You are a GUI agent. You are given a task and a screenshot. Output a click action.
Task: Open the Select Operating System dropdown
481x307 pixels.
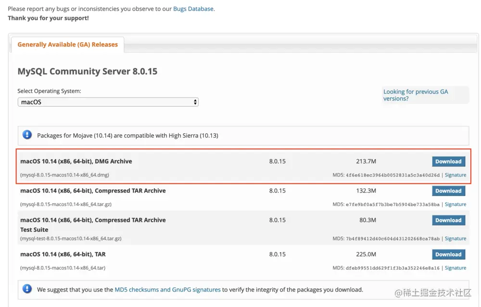coord(108,102)
